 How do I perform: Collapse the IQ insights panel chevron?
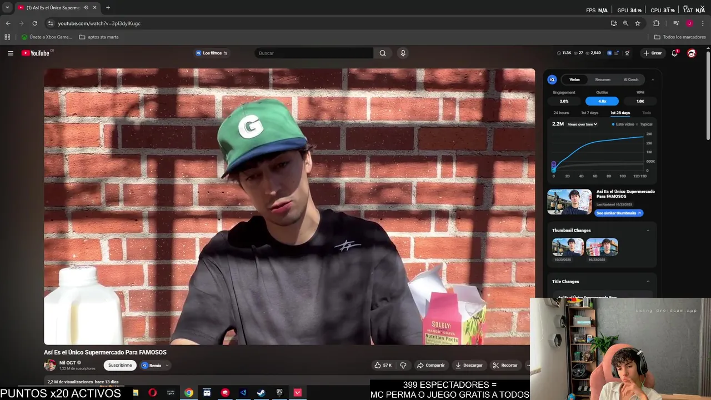[x=653, y=79]
